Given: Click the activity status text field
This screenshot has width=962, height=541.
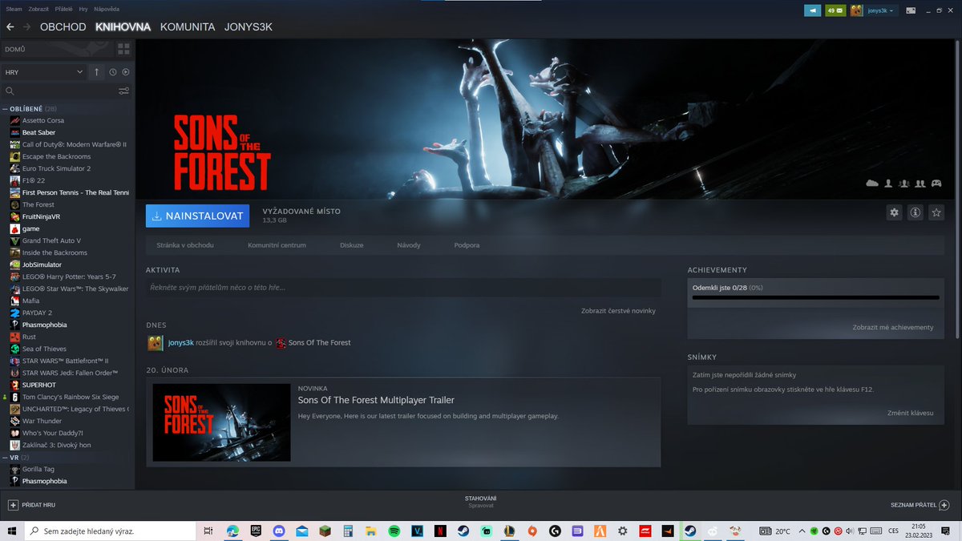Looking at the screenshot, I should pos(404,288).
